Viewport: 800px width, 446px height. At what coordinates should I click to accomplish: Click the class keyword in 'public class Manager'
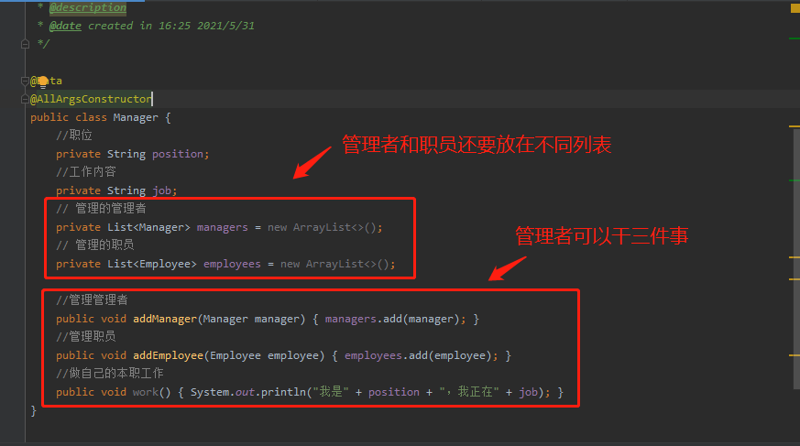click(x=91, y=117)
